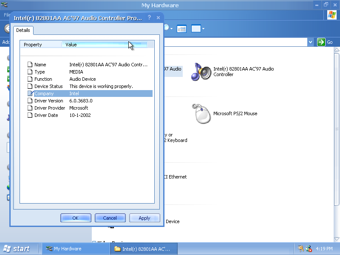Click the edit icon beside Company
This screenshot has width=340, height=255.
click(30, 93)
